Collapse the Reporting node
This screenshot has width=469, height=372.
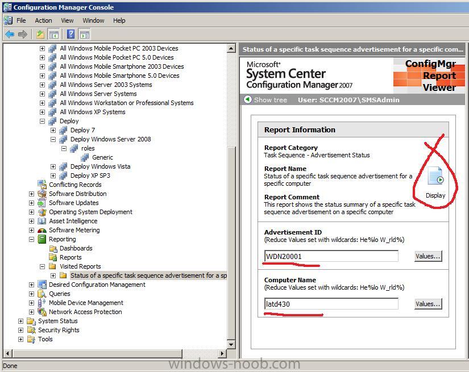click(31, 239)
